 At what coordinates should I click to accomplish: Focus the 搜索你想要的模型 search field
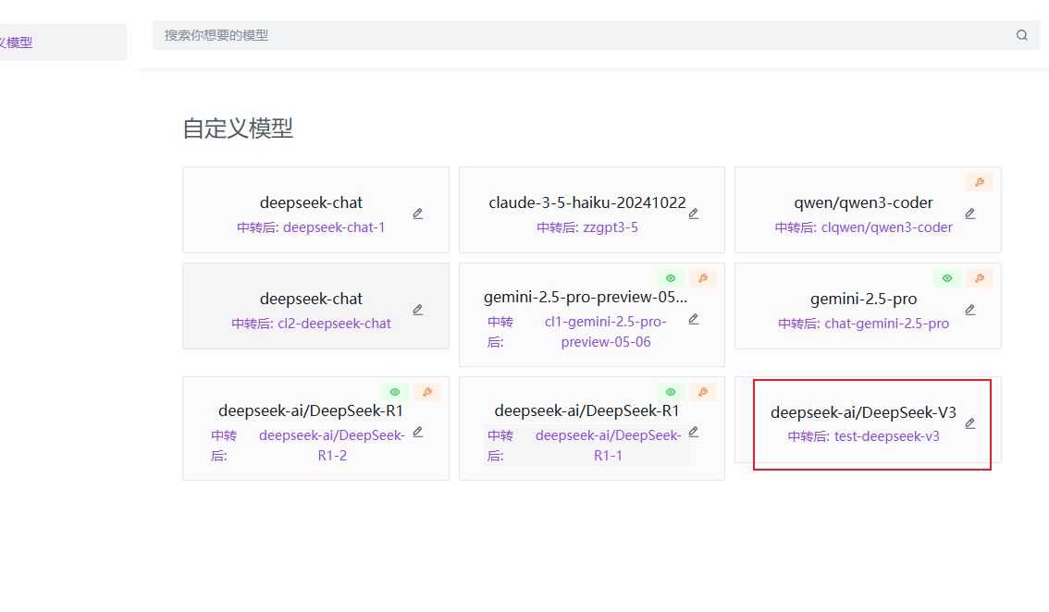click(596, 35)
